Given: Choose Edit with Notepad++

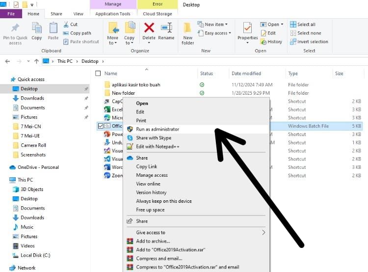Looking at the screenshot, I should click(x=196, y=147).
